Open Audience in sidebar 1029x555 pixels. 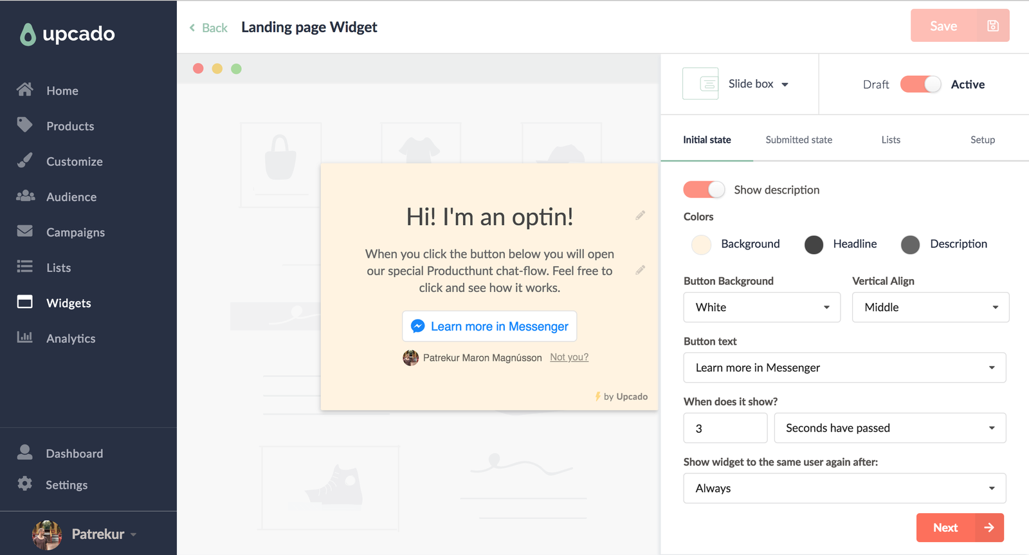point(71,197)
